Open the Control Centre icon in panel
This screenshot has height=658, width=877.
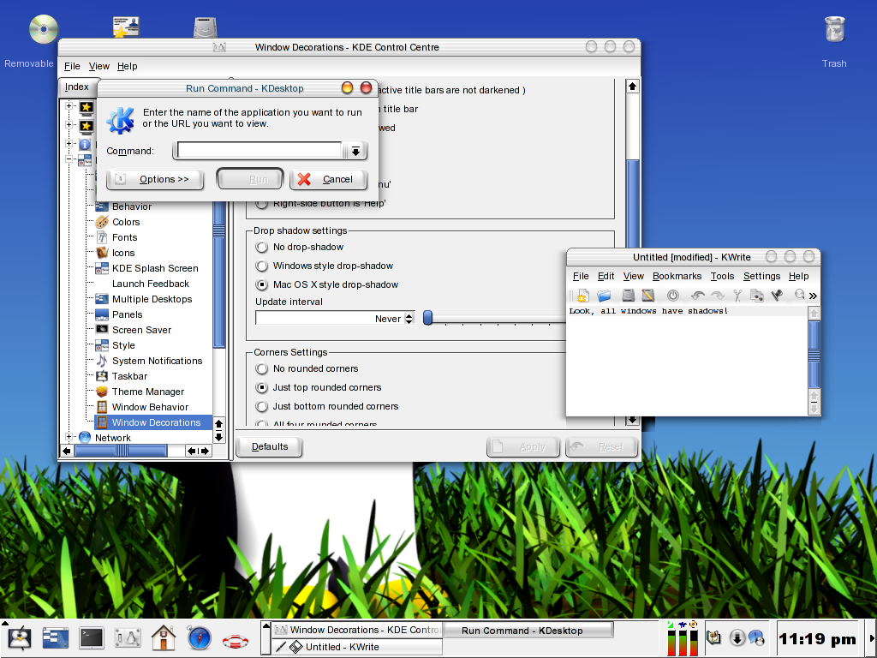[128, 637]
